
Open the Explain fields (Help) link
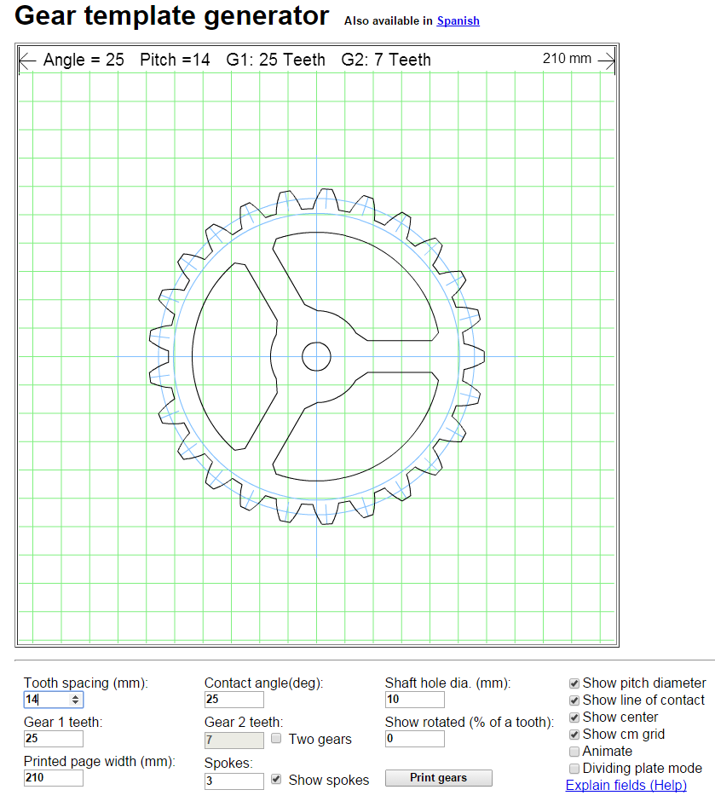626,786
